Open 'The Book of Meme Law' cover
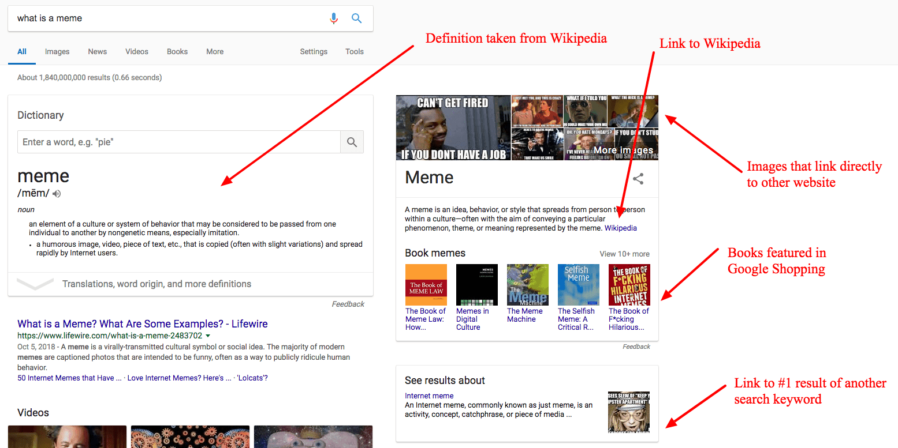 coord(426,285)
